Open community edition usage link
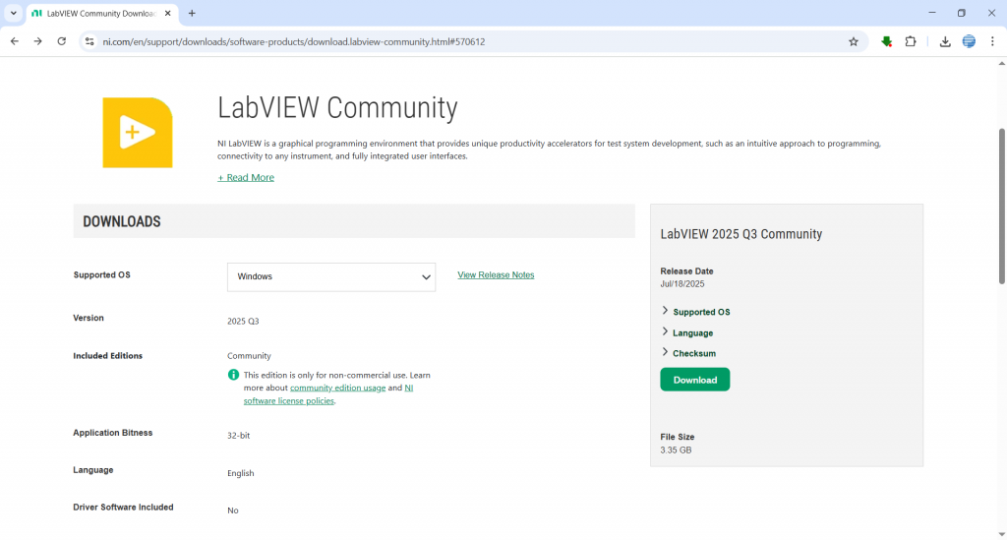The height and width of the screenshot is (540, 1007). point(338,388)
